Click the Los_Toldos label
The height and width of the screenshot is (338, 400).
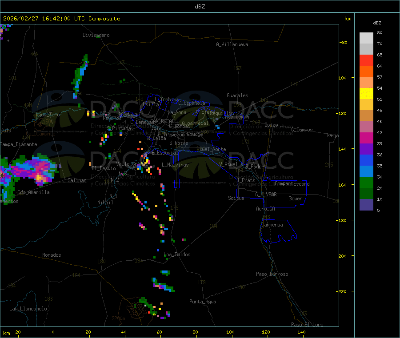pos(177,254)
